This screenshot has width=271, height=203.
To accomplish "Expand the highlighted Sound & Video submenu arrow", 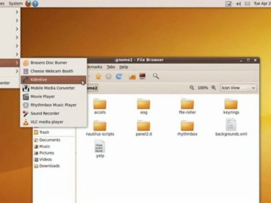I will coord(17,63).
